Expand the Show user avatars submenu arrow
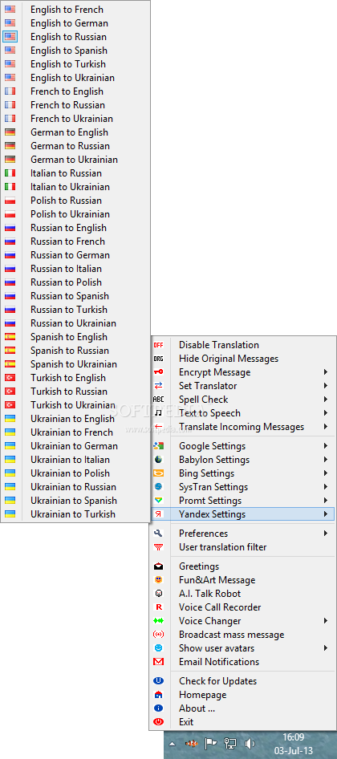 (327, 648)
